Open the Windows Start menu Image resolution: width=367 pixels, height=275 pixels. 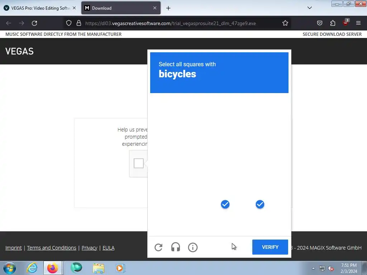(x=10, y=268)
